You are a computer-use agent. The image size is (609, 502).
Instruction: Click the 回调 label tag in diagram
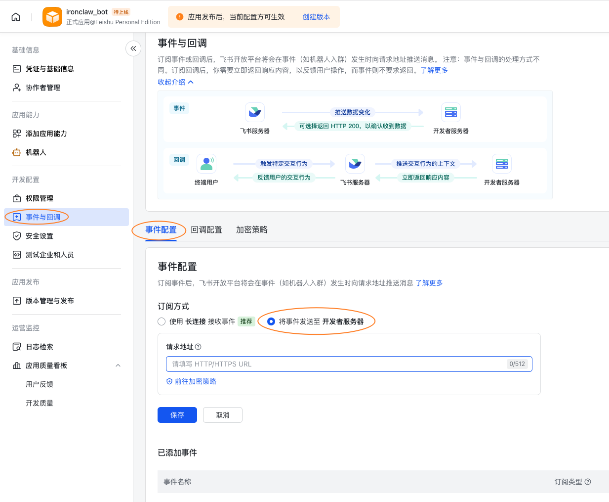pyautogui.click(x=179, y=160)
